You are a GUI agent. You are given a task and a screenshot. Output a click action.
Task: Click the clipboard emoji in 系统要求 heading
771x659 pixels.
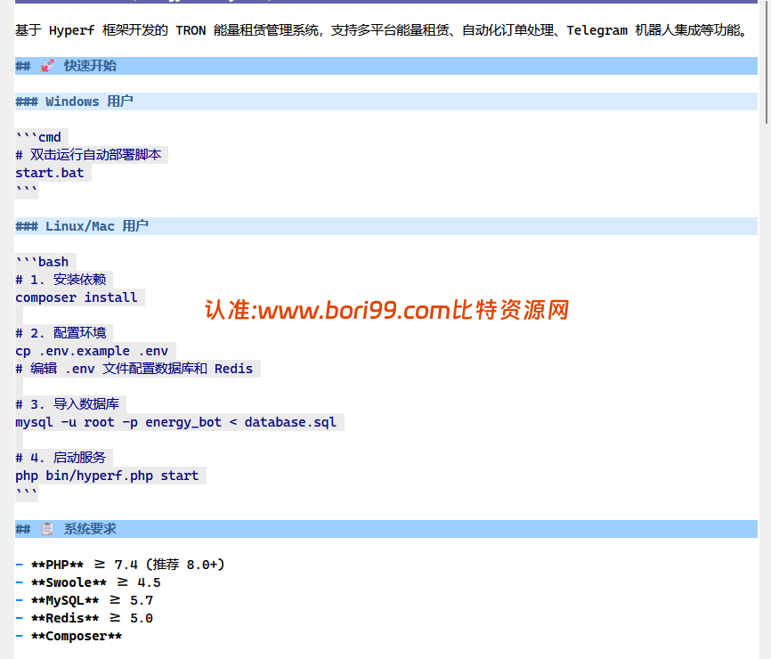point(47,529)
